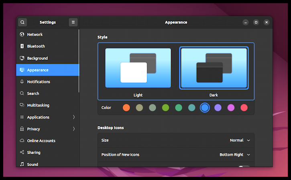Open the hamburger menu in Settings header

coord(73,22)
